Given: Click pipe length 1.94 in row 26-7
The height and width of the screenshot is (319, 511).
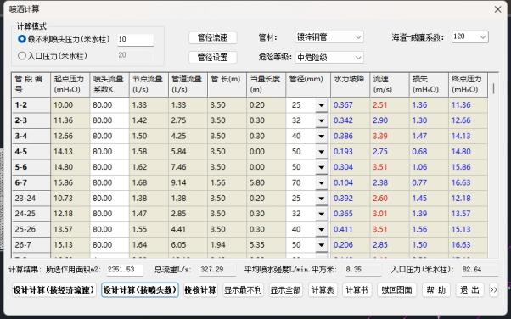Looking at the screenshot, I should pyautogui.click(x=227, y=244).
